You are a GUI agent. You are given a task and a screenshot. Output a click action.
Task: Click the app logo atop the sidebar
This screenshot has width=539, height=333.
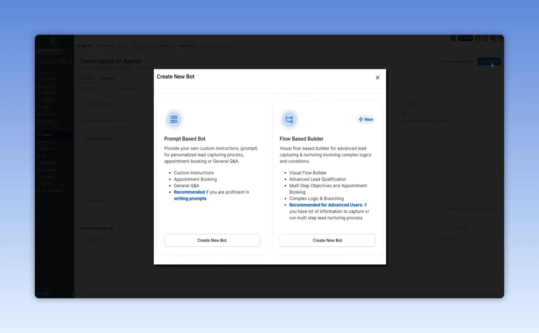[x=54, y=40]
